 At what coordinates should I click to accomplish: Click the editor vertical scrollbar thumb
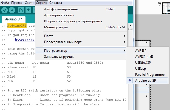tap(131, 29)
